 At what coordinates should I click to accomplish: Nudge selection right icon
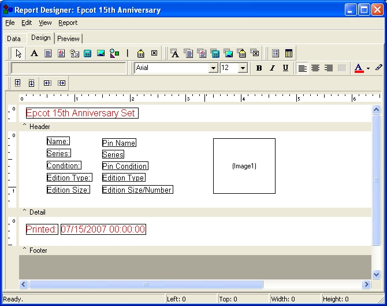click(61, 83)
